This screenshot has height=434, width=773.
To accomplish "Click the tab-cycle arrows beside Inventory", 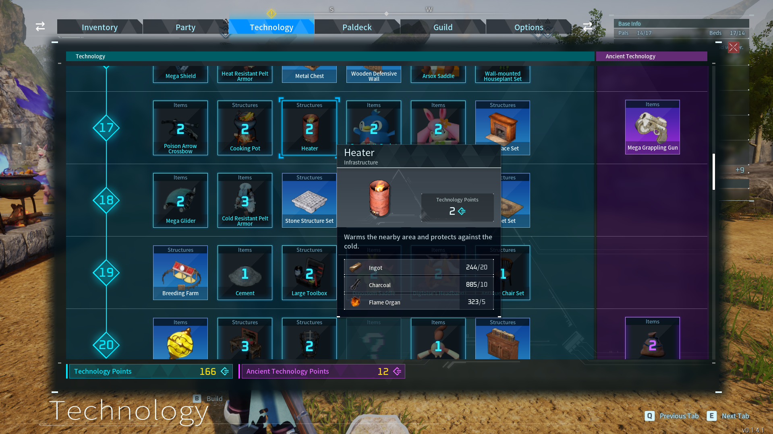I will (40, 27).
